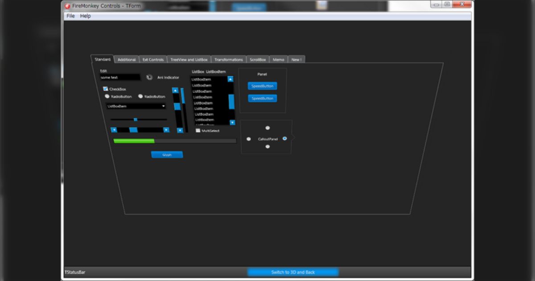This screenshot has width=535, height=281.
Task: Click the FireMonkey icon in the title bar
Action: coord(68,6)
